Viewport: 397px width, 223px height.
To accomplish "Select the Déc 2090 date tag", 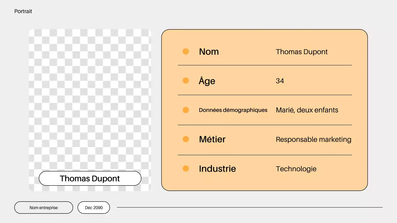I will [x=94, y=208].
